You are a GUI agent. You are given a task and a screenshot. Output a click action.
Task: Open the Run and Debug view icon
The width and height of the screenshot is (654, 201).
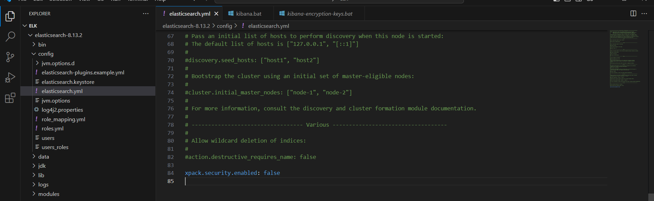coord(10,77)
